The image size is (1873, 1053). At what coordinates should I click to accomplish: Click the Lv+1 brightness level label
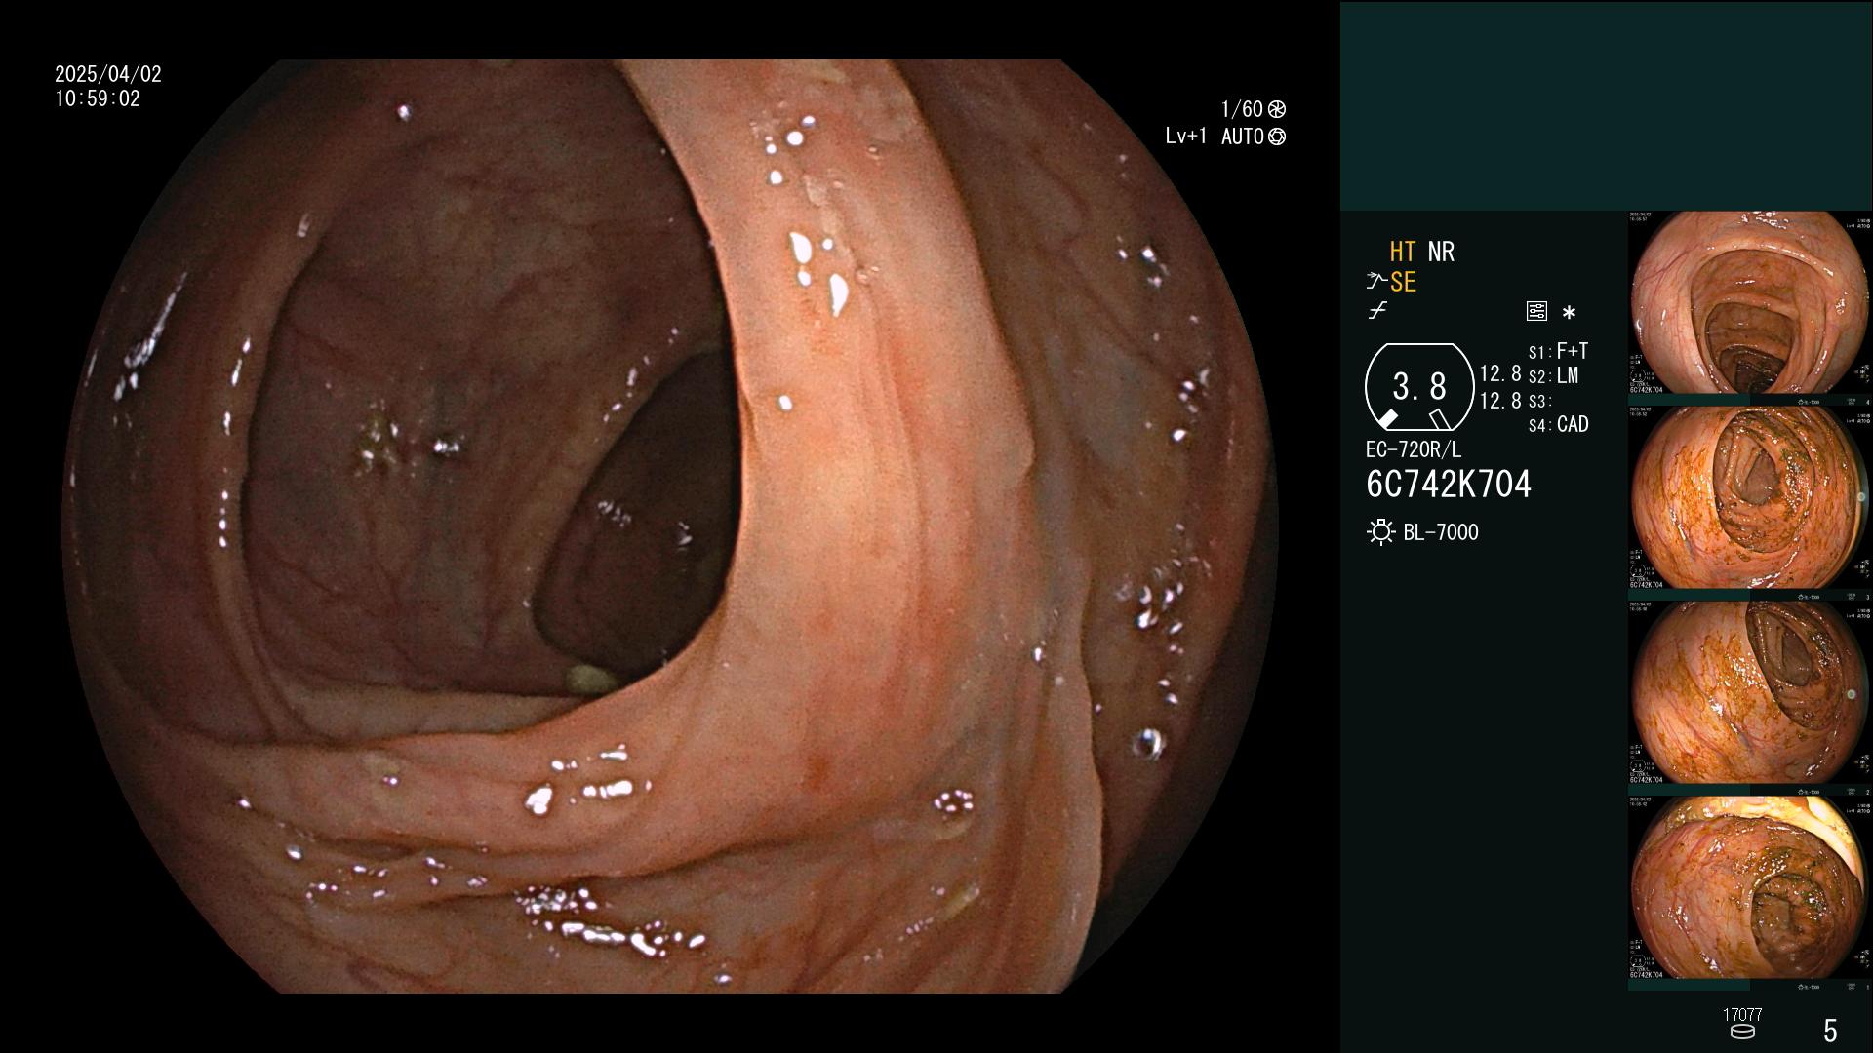coord(1186,136)
